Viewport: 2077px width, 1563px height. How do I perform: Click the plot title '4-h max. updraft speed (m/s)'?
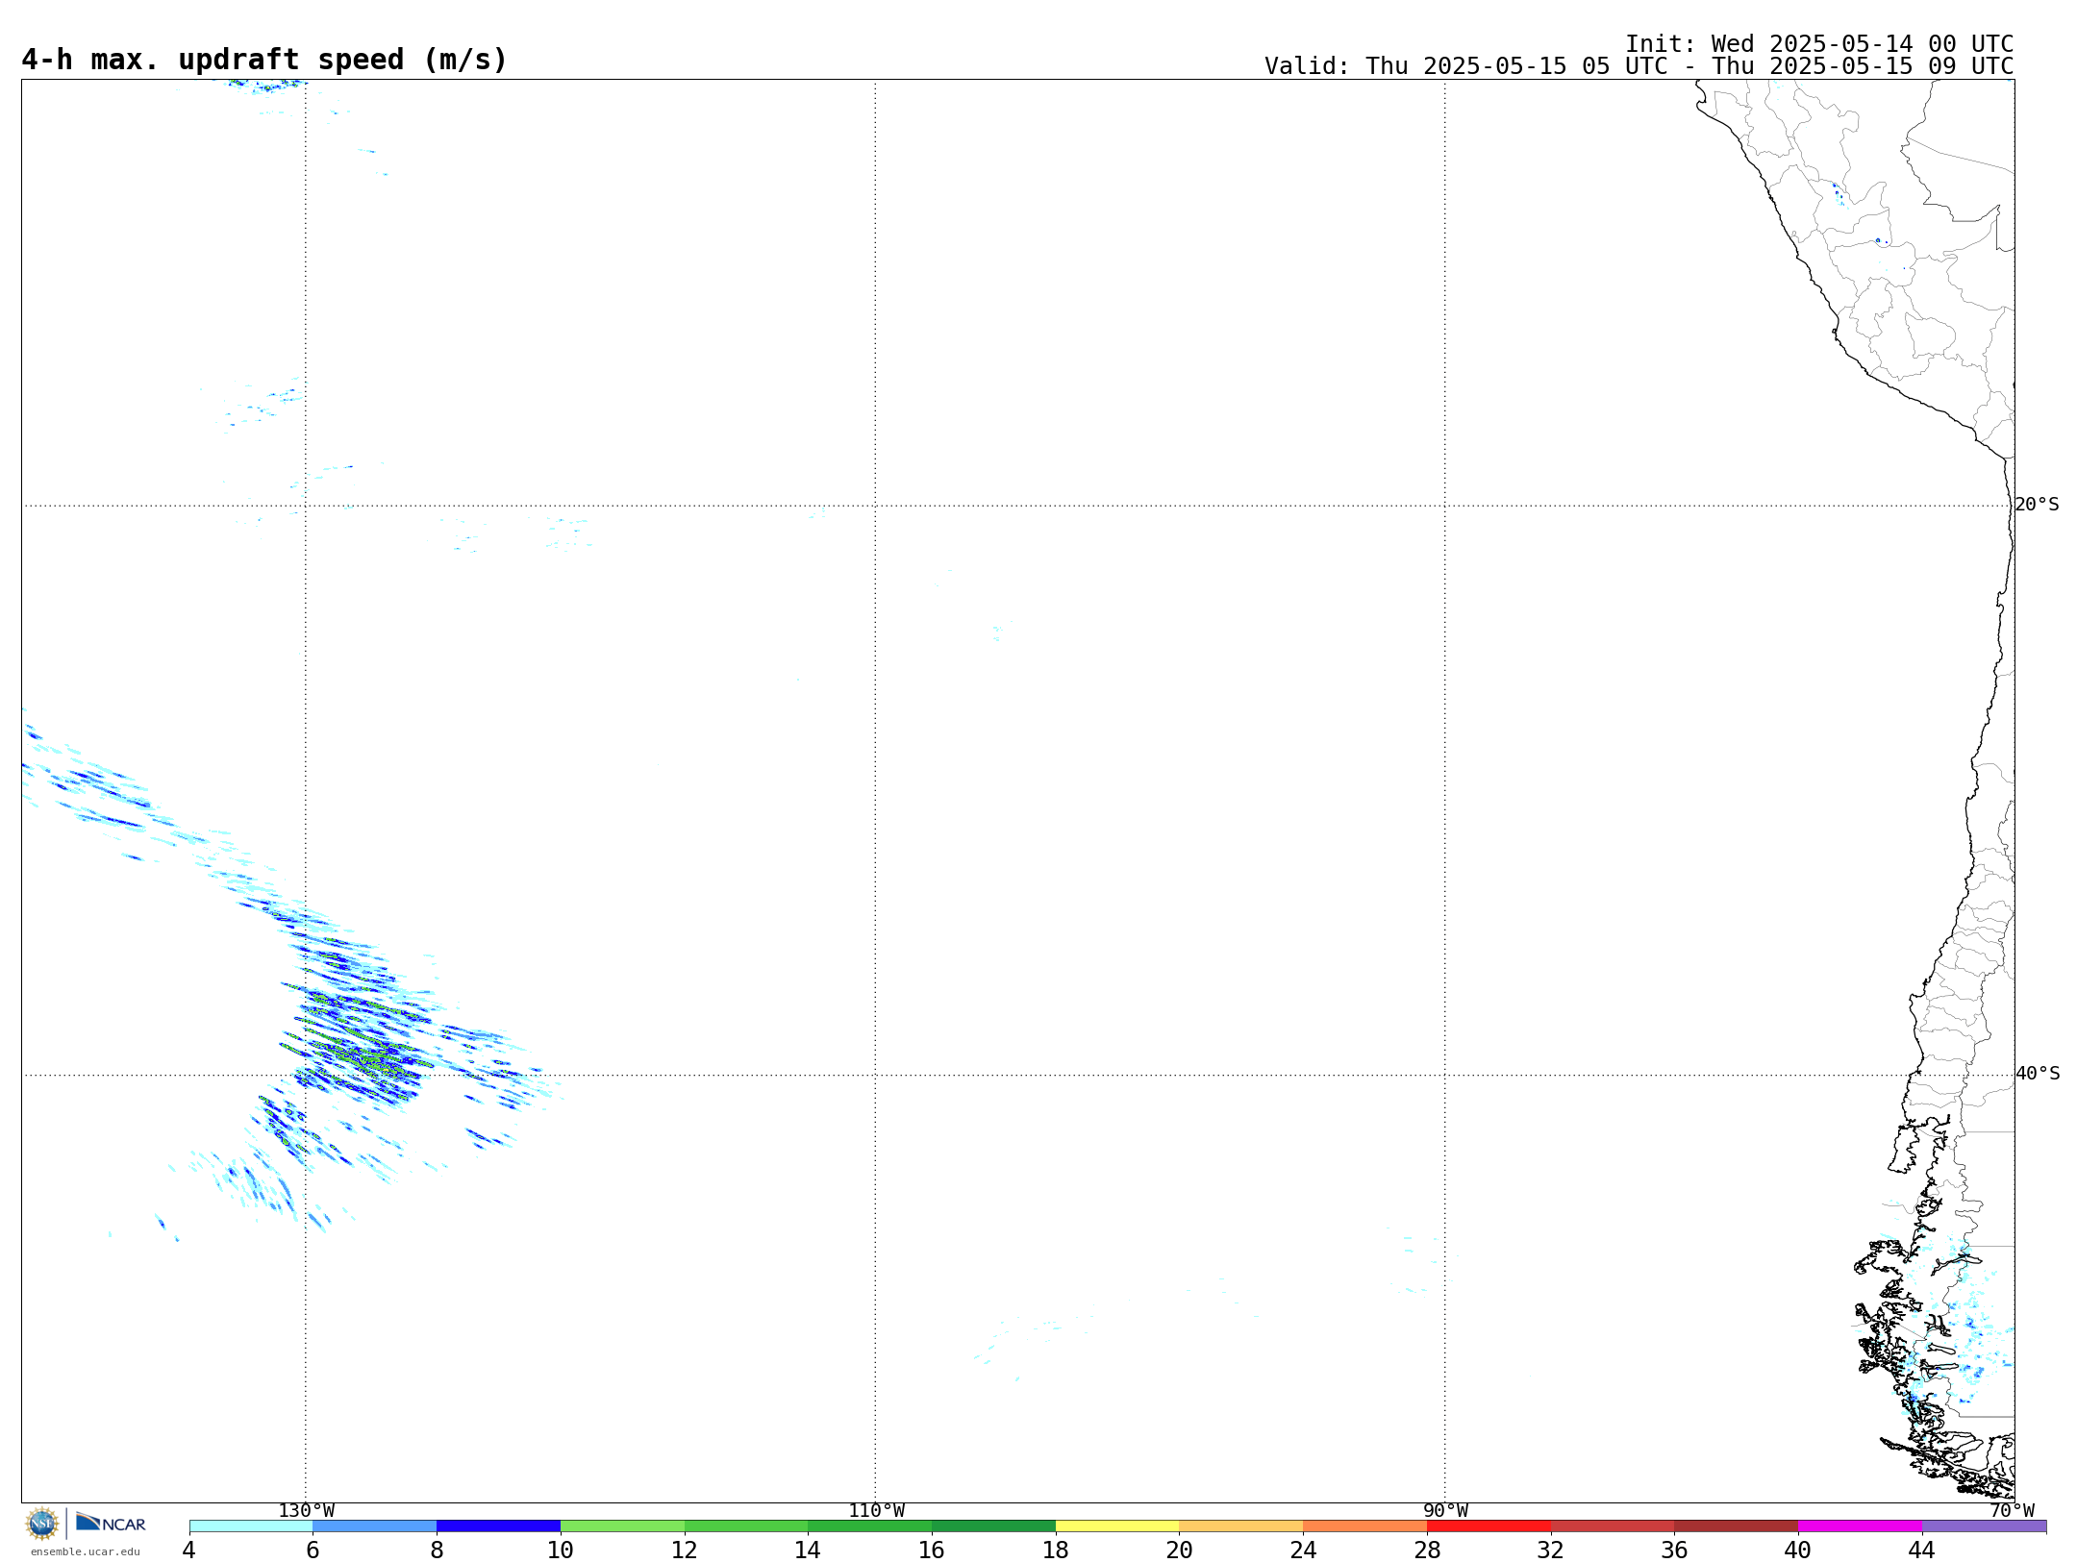pos(264,60)
